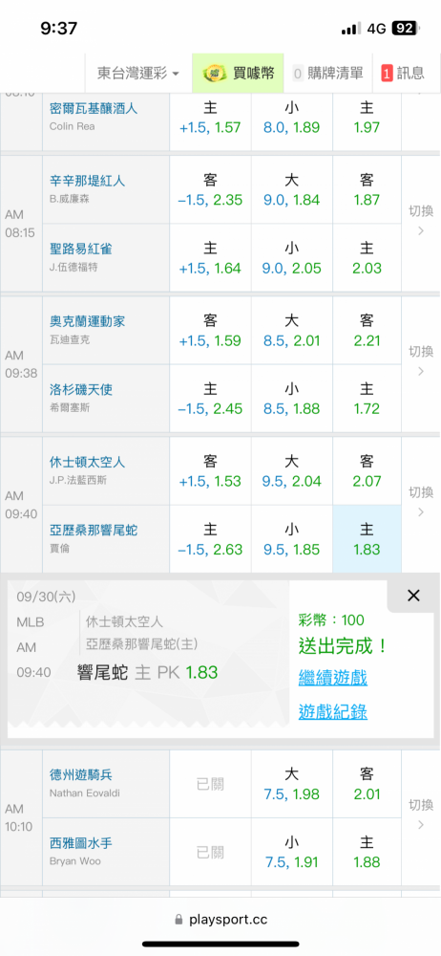Click the 繼續遊戲 link
The width and height of the screenshot is (441, 956).
[332, 677]
